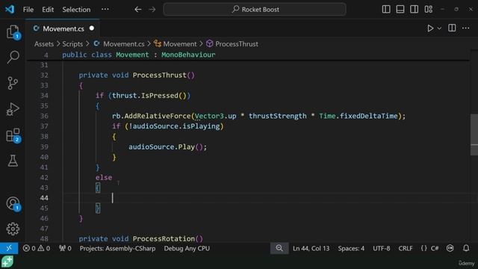478x269 pixels.
Task: Click Time.fixedDeltaTime on line 36
Action: 358,116
